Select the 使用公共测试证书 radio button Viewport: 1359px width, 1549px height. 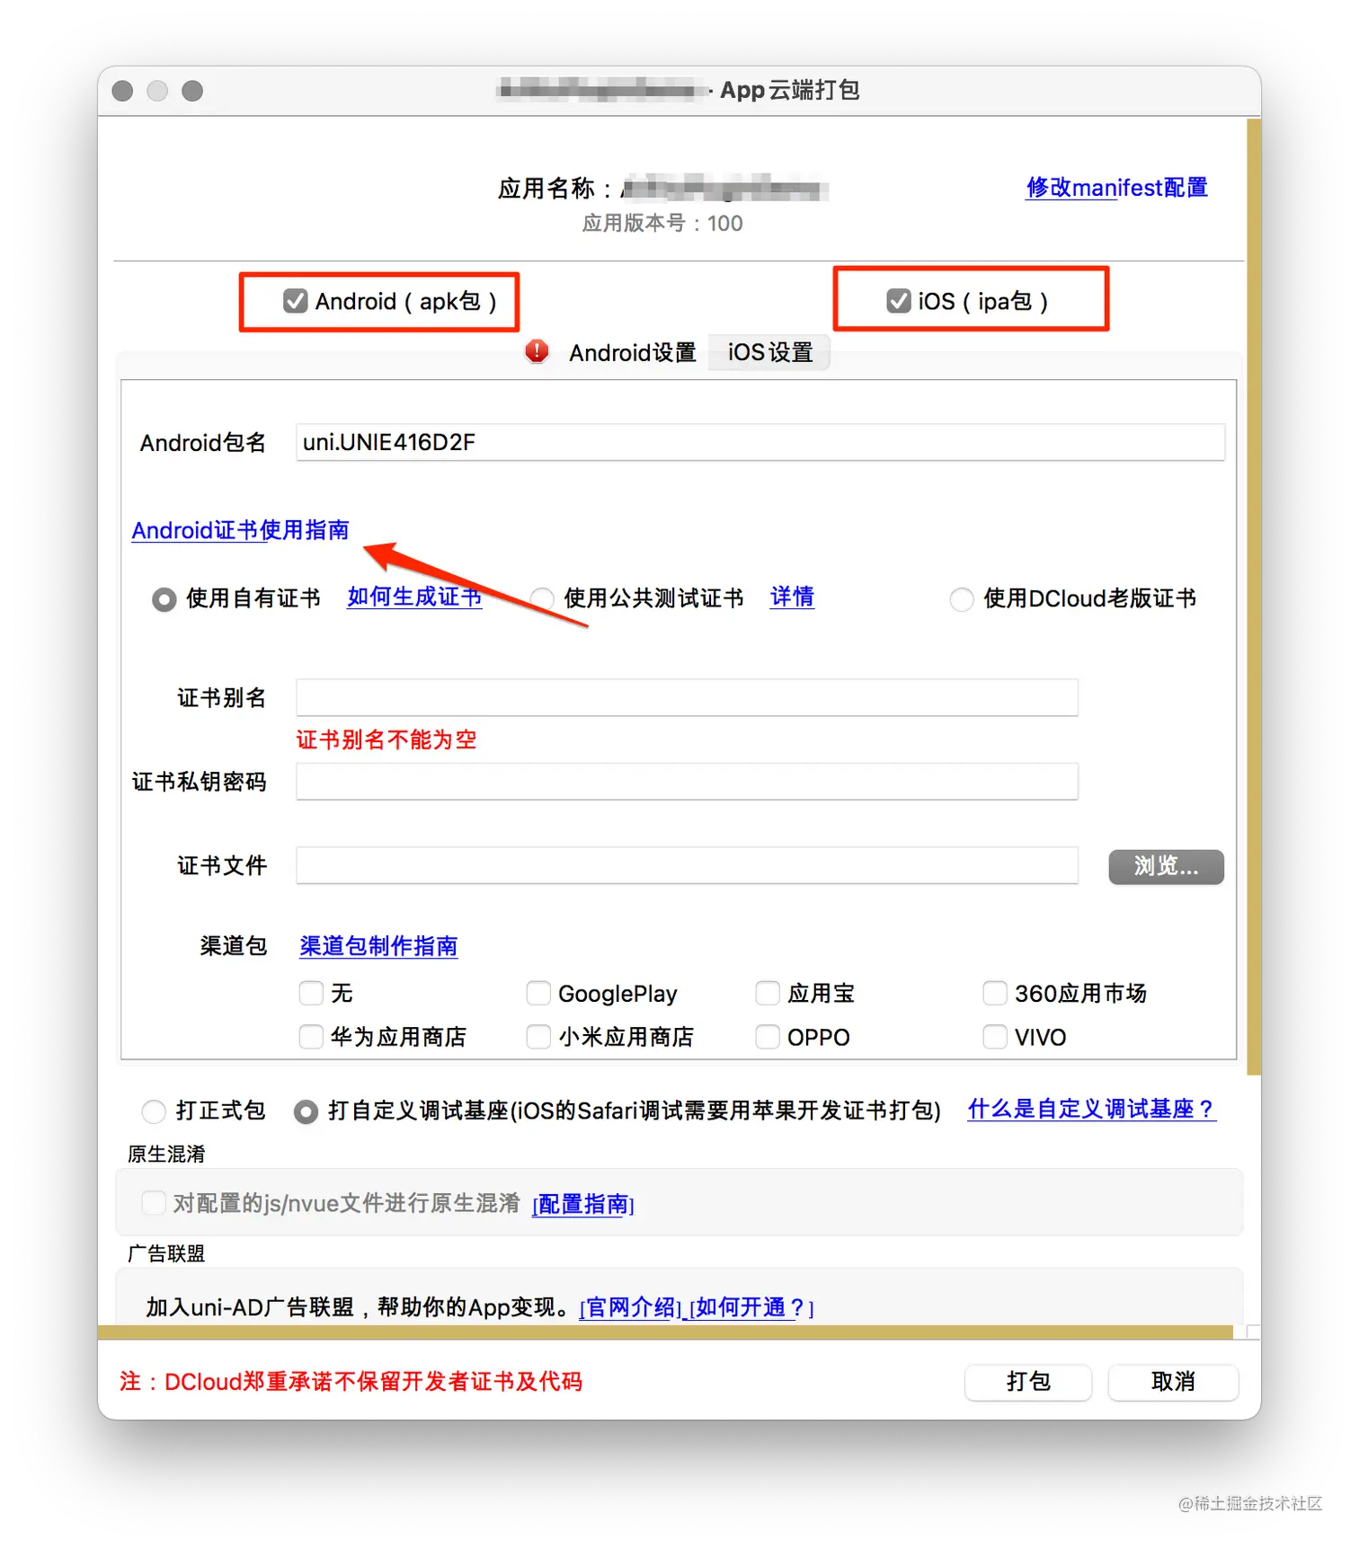pos(542,599)
